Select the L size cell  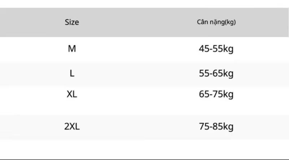(x=72, y=73)
